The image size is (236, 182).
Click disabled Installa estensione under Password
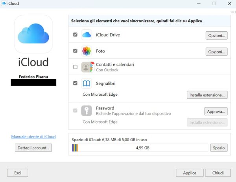tap(207, 122)
